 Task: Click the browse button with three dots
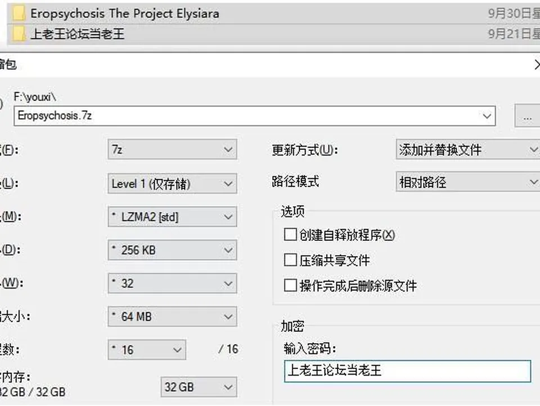coord(527,116)
